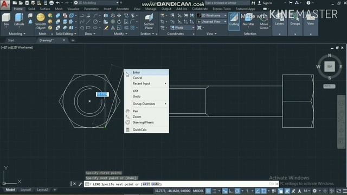Click the Undo arrow in quick access toolbar

pyautogui.click(x=58, y=3)
